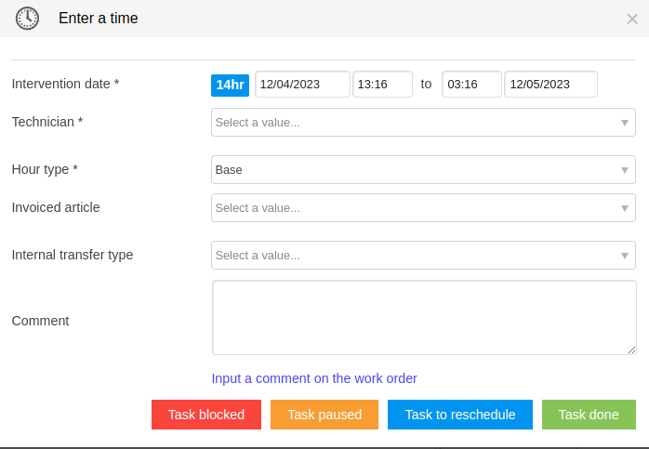Open the Invoiced article dropdown
The image size is (649, 449).
pyautogui.click(x=423, y=207)
